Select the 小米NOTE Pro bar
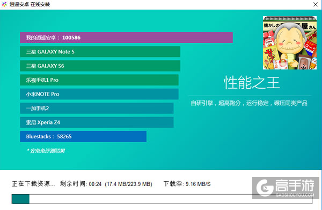322x210 pixels. tap(99, 94)
